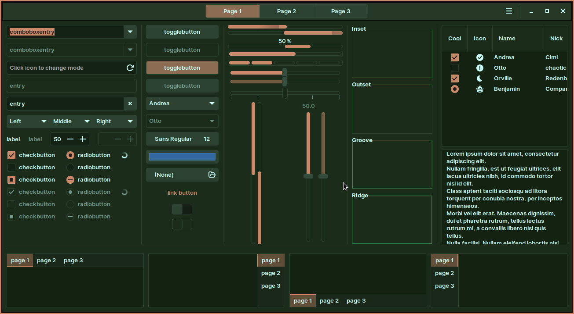Click the vertical slider knob under 50.0
The height and width of the screenshot is (314, 574).
point(308,176)
